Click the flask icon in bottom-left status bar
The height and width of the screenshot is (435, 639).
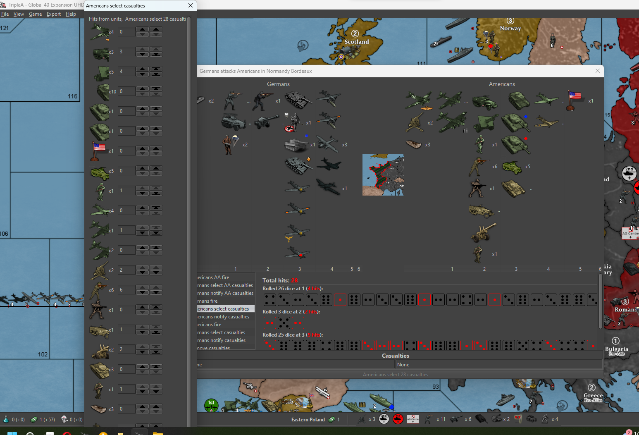6,419
